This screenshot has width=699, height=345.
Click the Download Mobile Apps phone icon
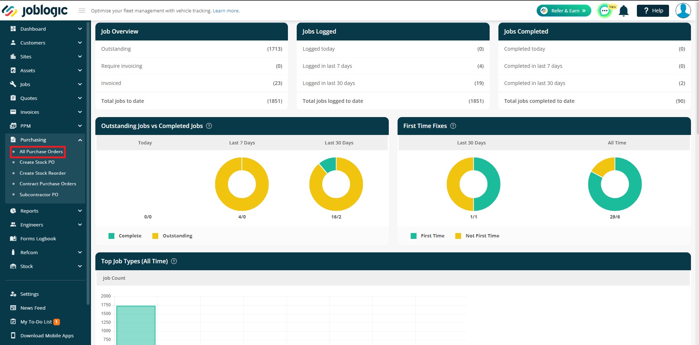pyautogui.click(x=13, y=336)
